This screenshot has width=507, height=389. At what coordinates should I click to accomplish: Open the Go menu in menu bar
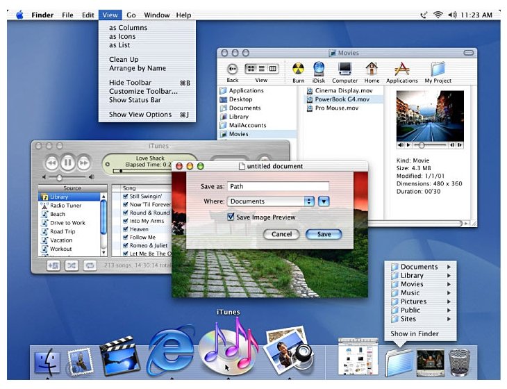point(131,15)
